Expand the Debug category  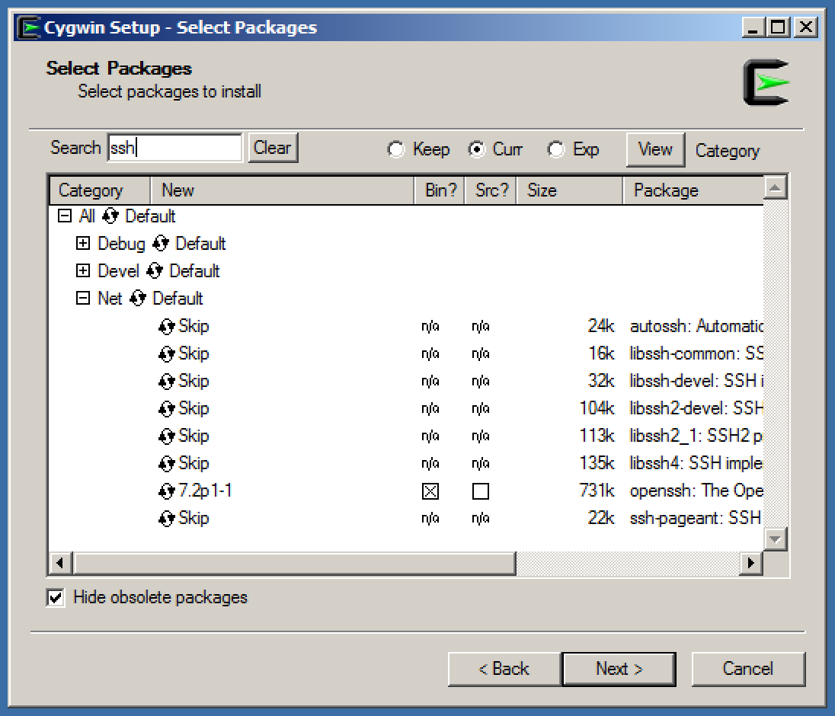coord(82,243)
